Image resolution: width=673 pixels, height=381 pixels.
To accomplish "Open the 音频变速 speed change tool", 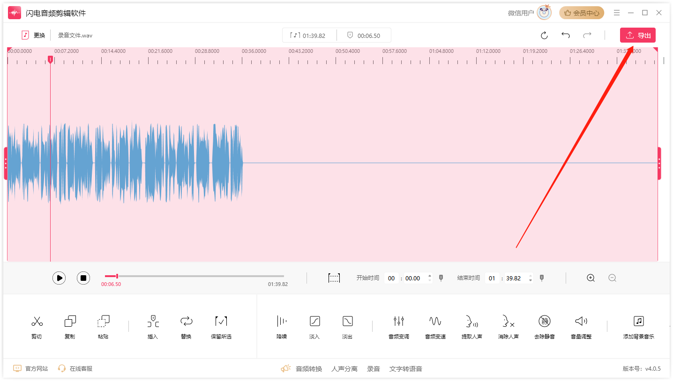I will [x=434, y=326].
